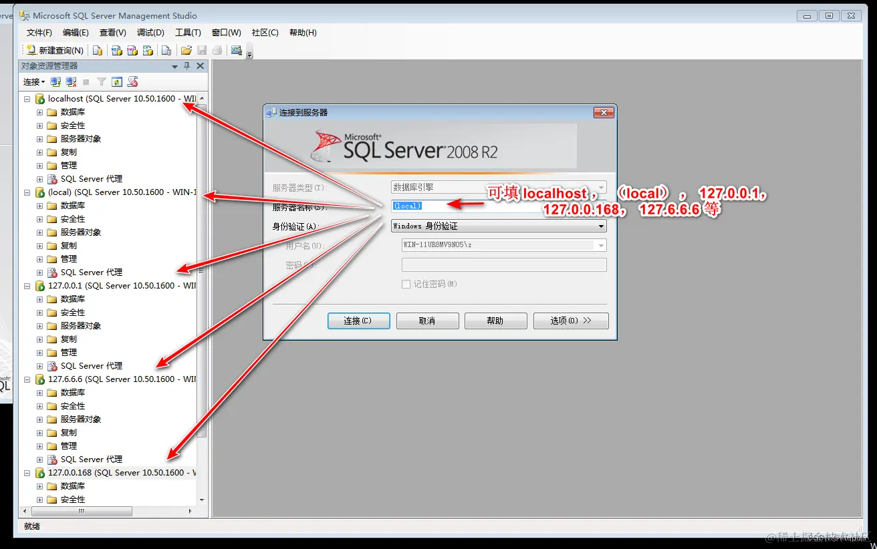The height and width of the screenshot is (549, 877).
Task: Click SQL Server 代理 icon under 127.0.0.1
Action: (52, 366)
